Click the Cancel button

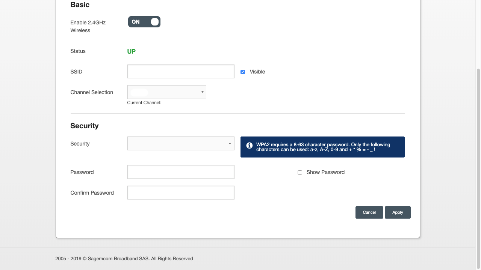click(369, 212)
